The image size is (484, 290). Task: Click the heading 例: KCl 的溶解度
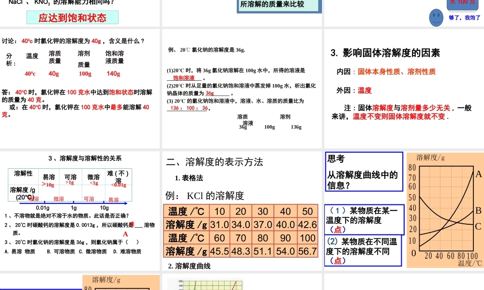[x=205, y=196]
